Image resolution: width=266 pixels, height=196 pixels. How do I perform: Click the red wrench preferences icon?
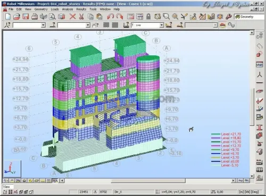[229, 16]
